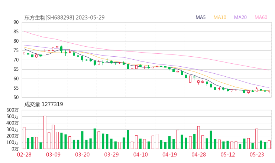The image size is (275, 163).
Task: Click the last volume bar on the right
Action: click(x=269, y=145)
